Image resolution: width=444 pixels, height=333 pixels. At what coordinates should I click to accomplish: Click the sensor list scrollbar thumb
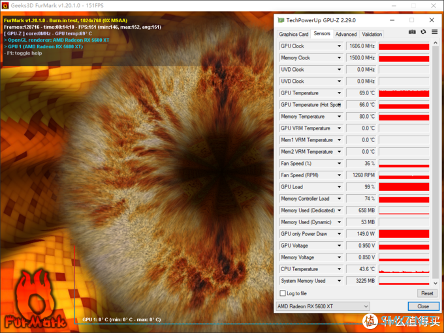[x=436, y=161]
